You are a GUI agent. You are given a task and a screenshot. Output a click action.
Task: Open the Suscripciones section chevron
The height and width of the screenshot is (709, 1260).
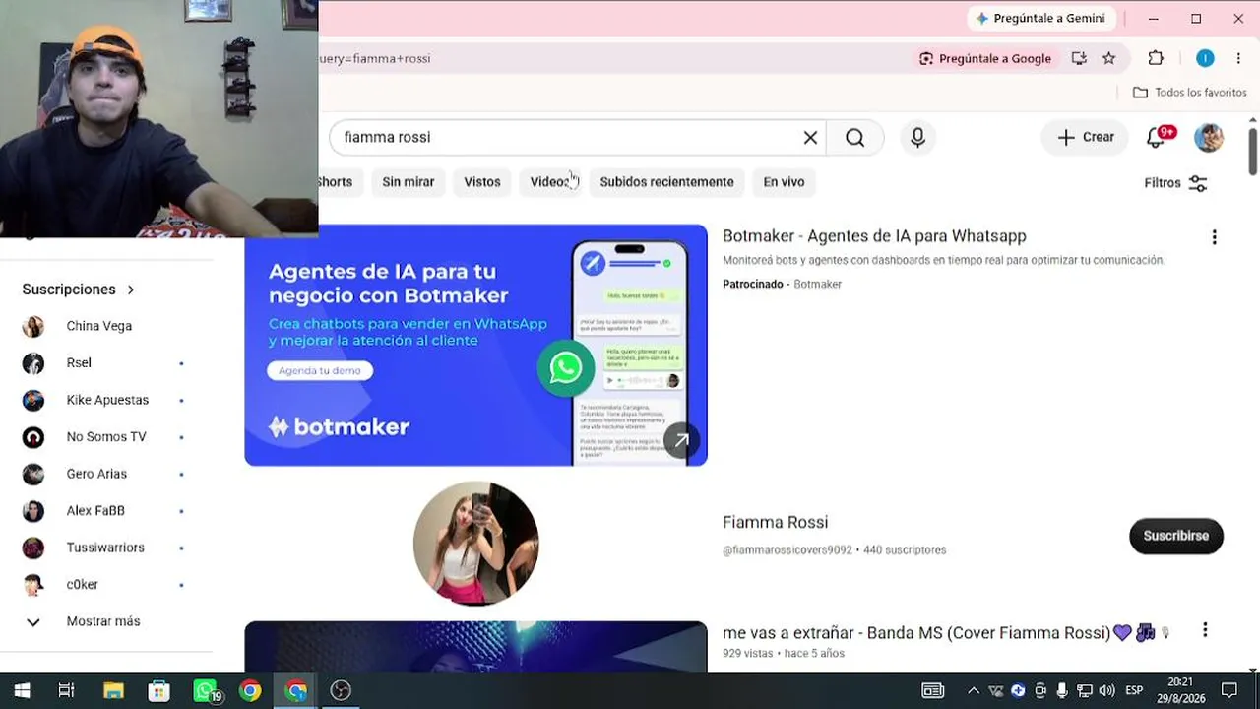tap(130, 290)
